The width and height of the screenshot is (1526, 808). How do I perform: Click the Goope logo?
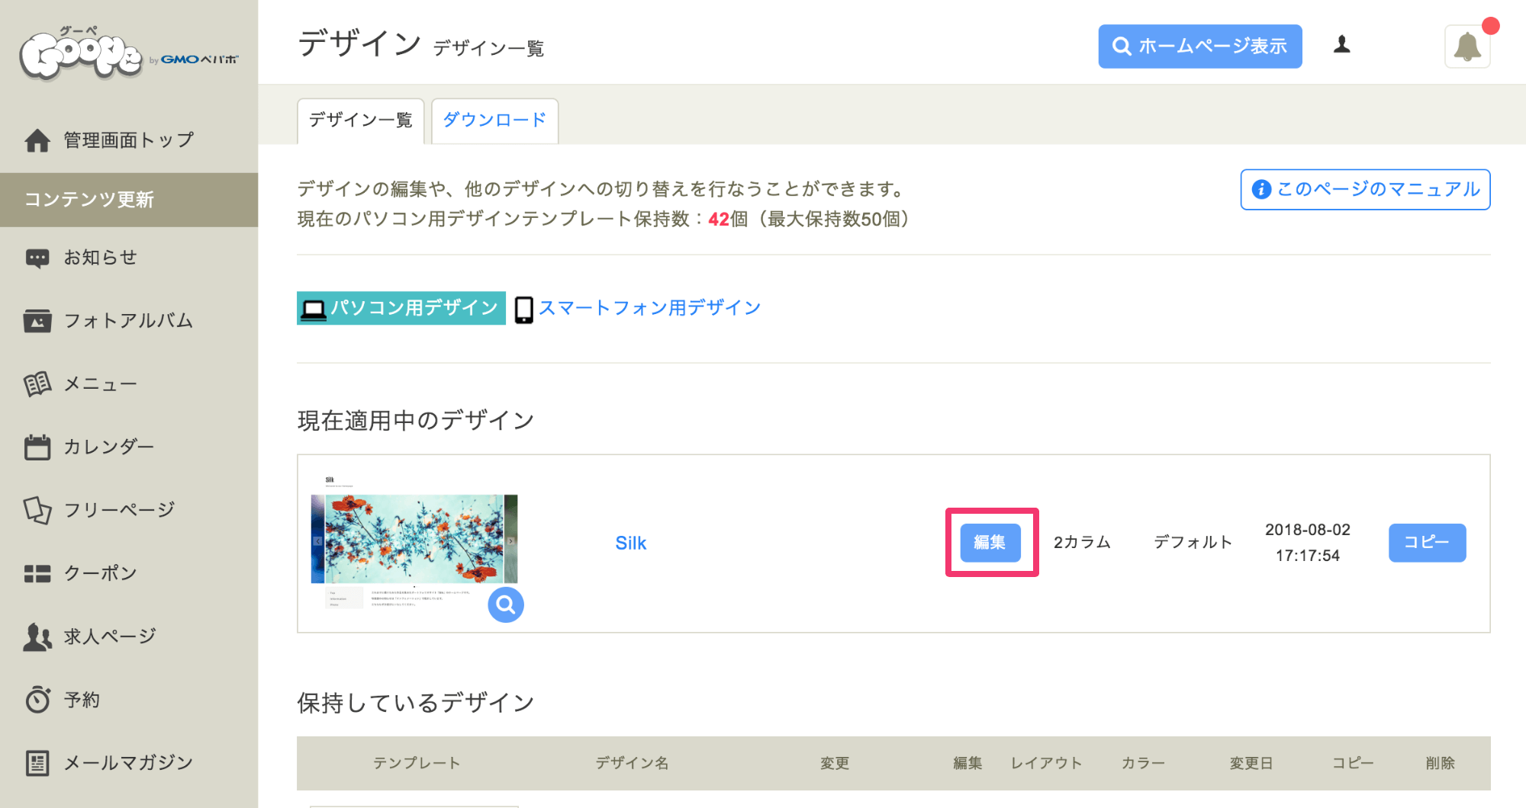[128, 53]
